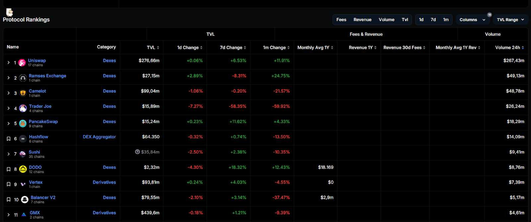Select the 1m timeframe option

coord(446,20)
